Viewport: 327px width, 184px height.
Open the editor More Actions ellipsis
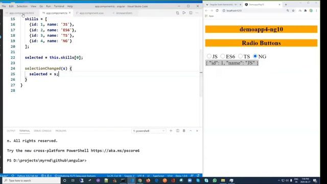[197, 13]
